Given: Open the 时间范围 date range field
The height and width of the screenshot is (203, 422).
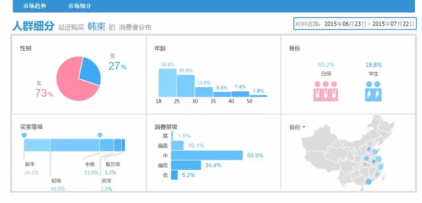Looking at the screenshot, I should click(355, 24).
